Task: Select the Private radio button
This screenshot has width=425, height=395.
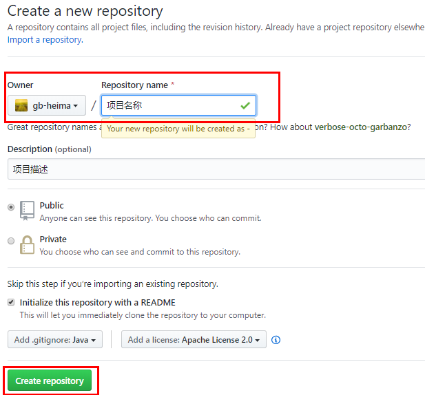Action: click(x=11, y=241)
